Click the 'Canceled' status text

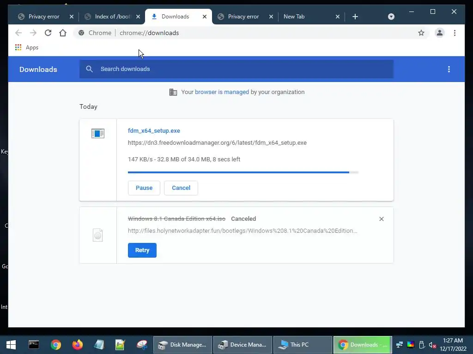(x=243, y=219)
